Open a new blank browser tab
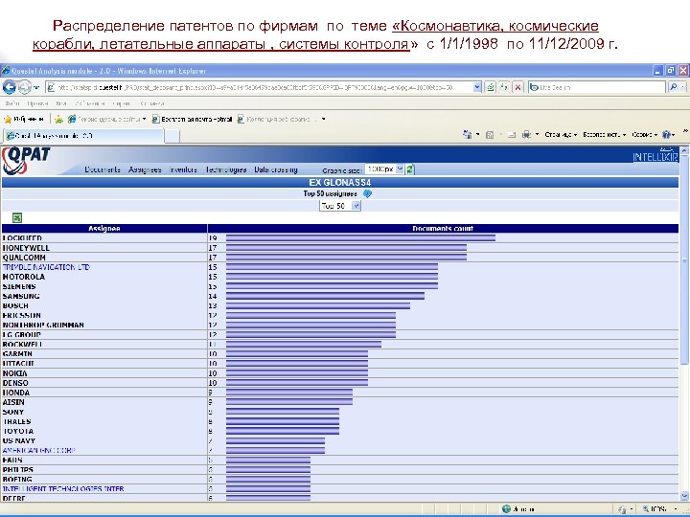 coord(172,136)
